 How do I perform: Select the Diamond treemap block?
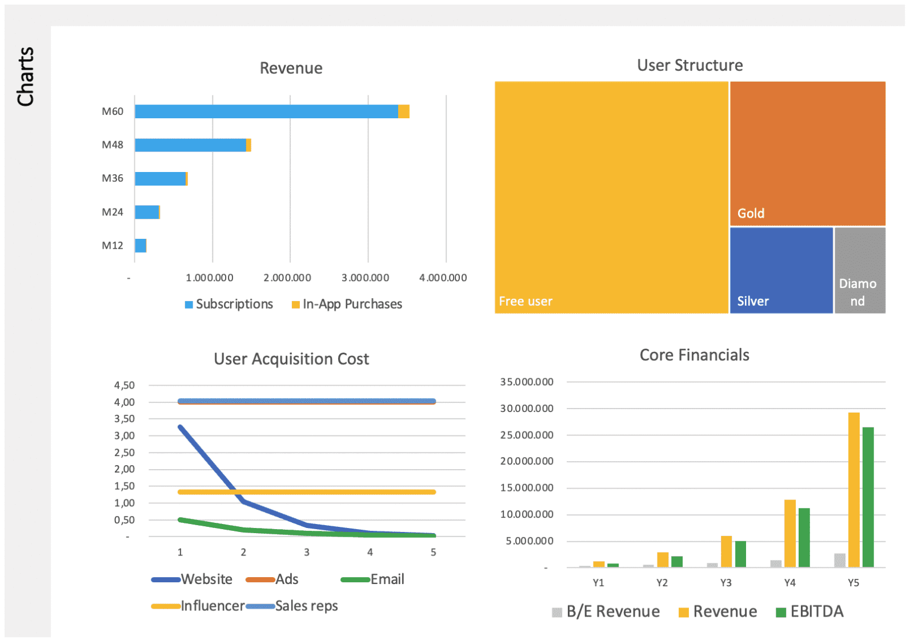pos(860,270)
